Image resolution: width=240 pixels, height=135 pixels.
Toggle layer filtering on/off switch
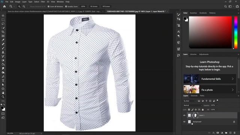coord(217,100)
